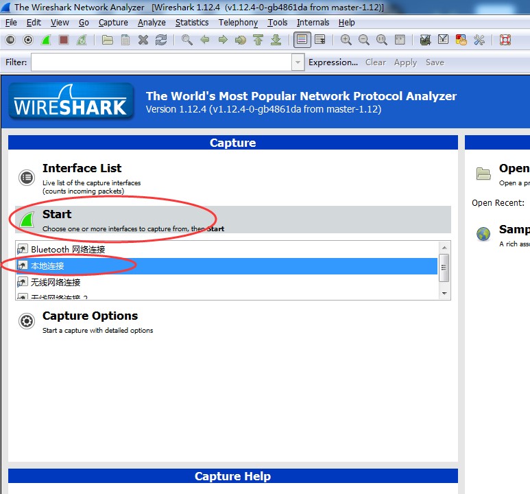Edit display filter toolbar icon
Viewport: 530px width, 494px height.
pyautogui.click(x=443, y=40)
